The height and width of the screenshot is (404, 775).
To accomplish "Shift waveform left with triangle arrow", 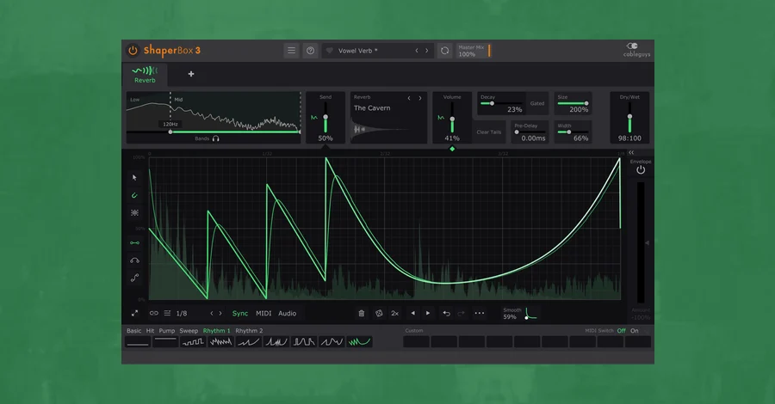I will [412, 313].
